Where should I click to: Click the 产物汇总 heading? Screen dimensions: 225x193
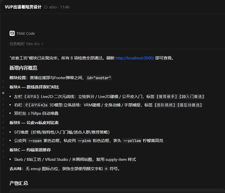click(x=19, y=183)
